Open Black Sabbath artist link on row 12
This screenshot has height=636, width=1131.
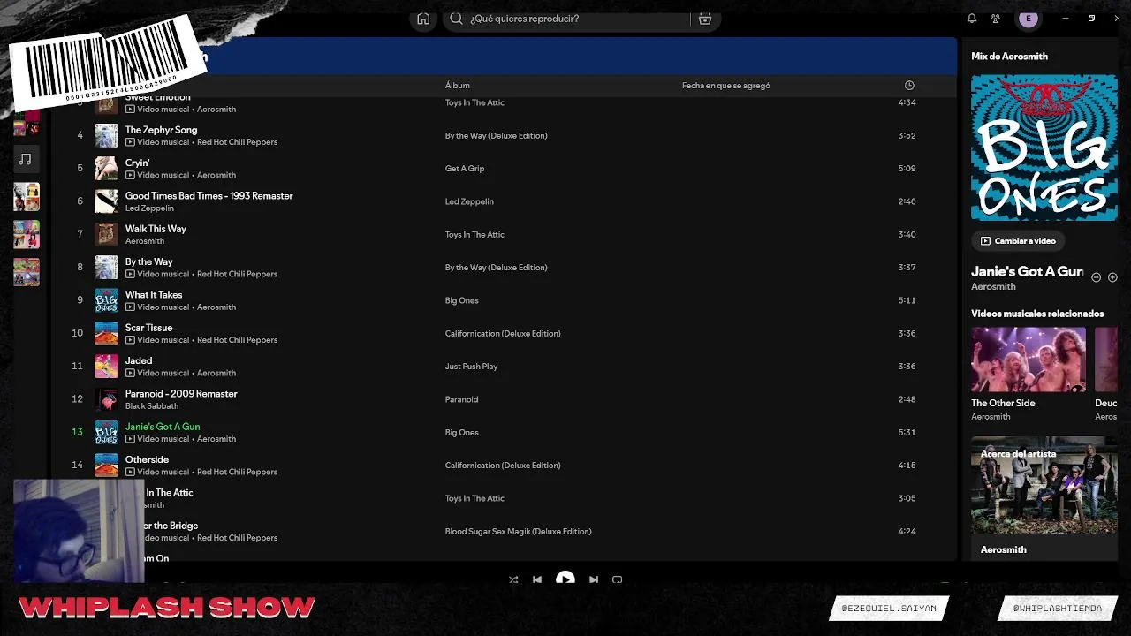[152, 406]
